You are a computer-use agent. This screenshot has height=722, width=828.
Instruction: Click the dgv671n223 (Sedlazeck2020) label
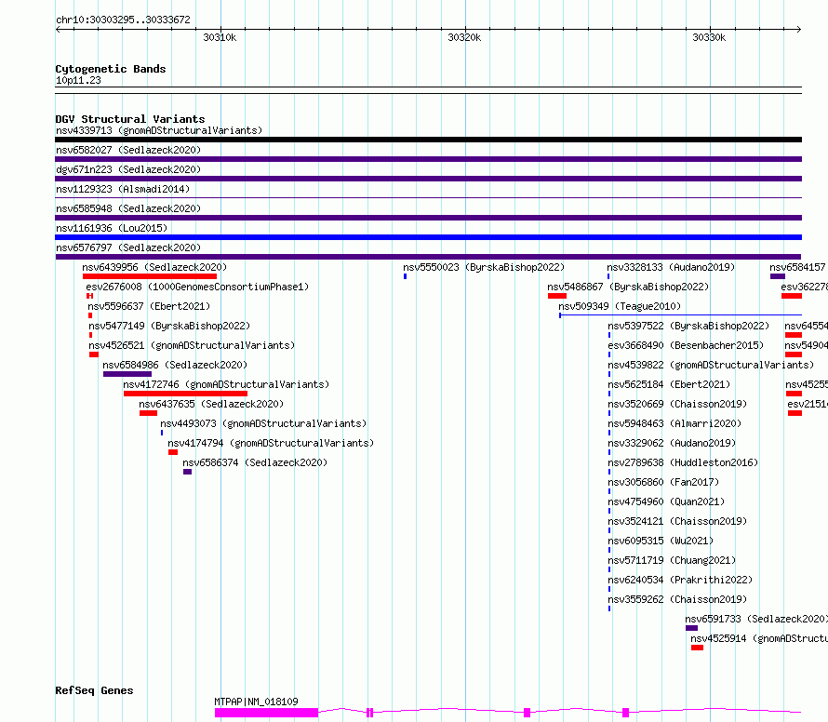point(128,169)
